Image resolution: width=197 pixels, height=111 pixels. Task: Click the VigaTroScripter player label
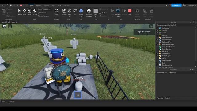point(144,32)
